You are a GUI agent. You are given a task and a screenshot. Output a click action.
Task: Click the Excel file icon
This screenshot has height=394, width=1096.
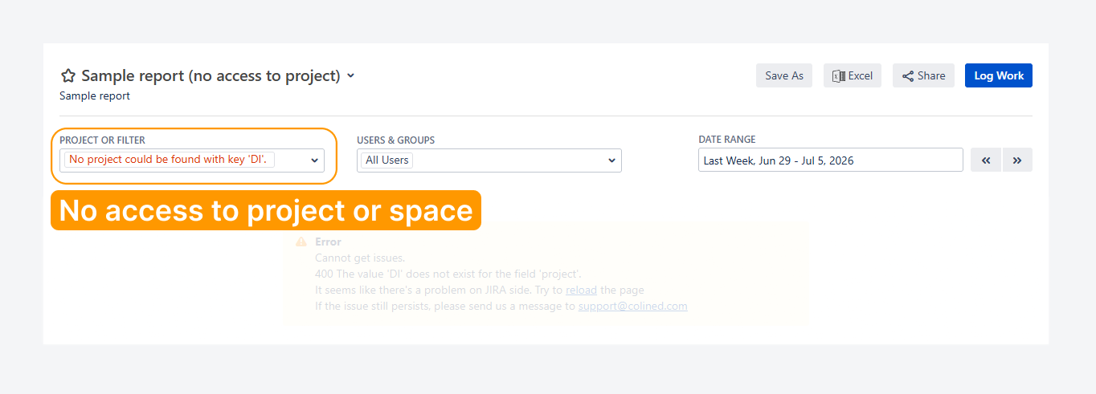click(x=838, y=76)
